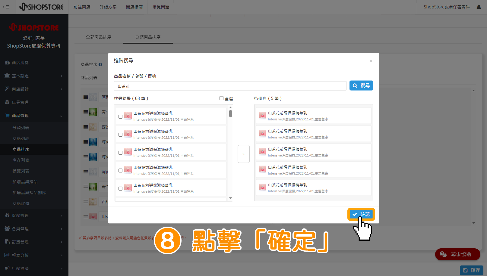Click the 店員管理 staff icon
The width and height of the screenshot is (487, 276).
[7, 102]
